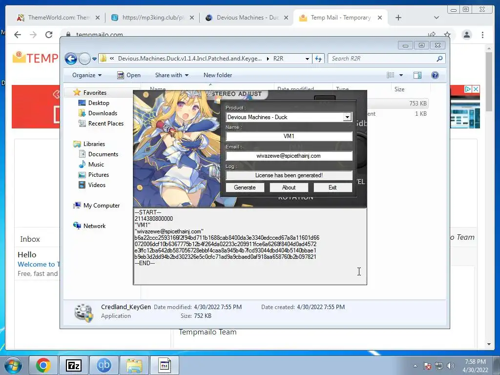
Task: Show hidden tray icons arrow
Action: tap(415, 366)
